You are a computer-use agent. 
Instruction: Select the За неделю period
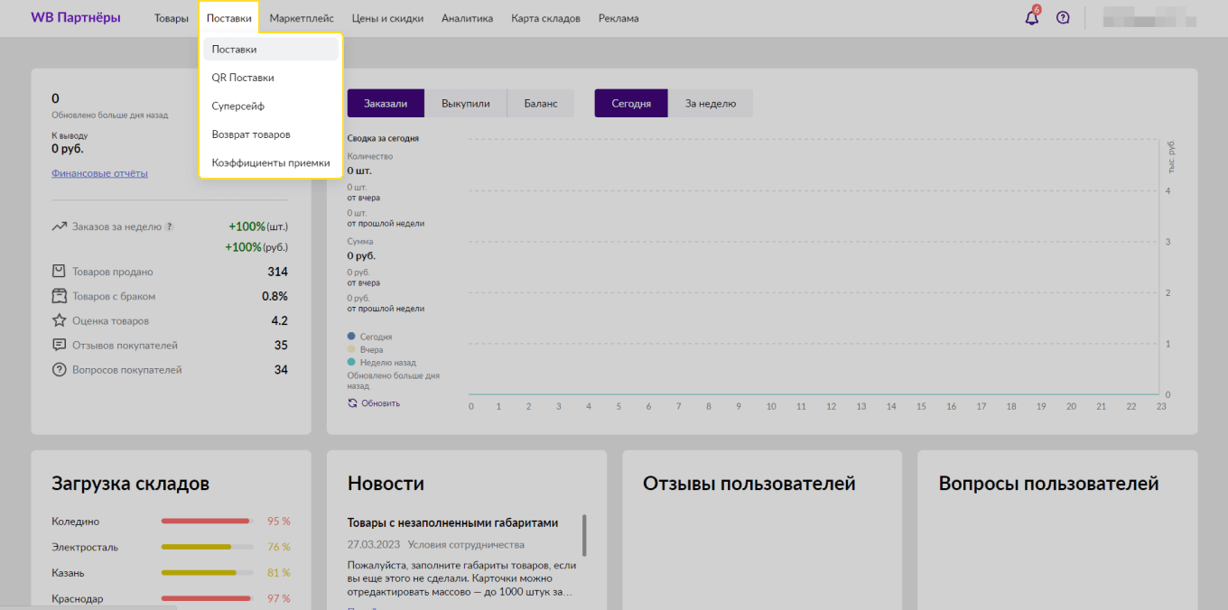(711, 103)
